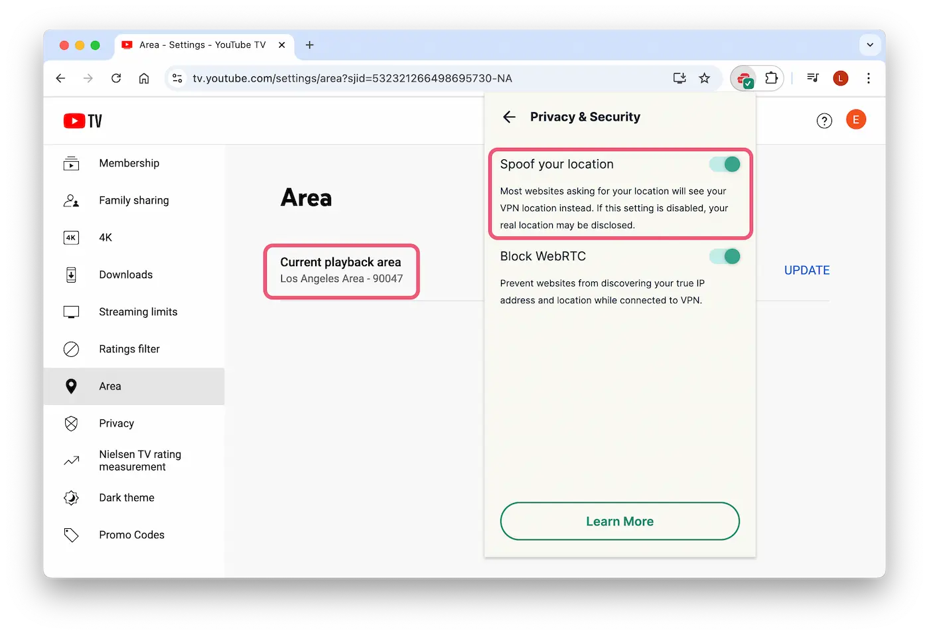Disable the Spoof your location toggle
Screen dimensions: 929x635
click(725, 164)
